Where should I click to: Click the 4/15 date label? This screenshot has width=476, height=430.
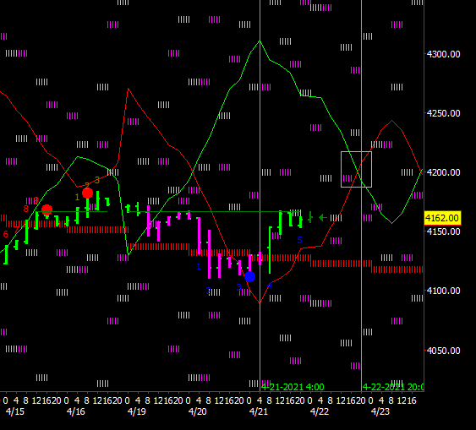point(15,411)
